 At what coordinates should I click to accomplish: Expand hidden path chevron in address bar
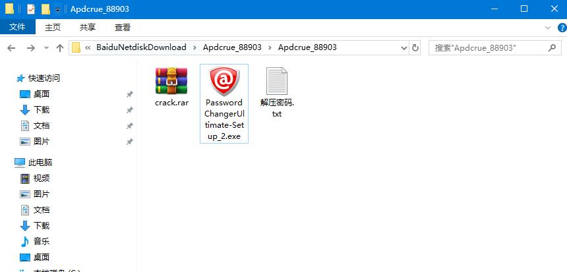(87, 47)
